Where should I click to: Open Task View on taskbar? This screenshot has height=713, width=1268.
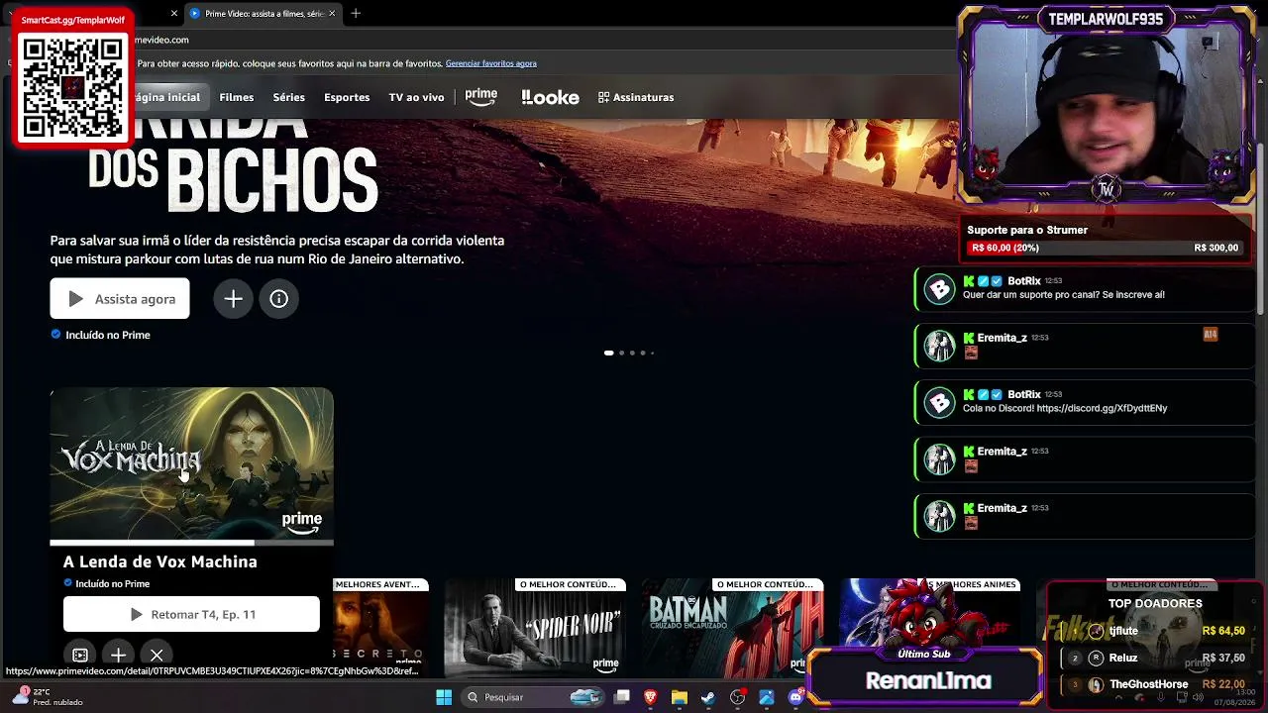point(622,697)
